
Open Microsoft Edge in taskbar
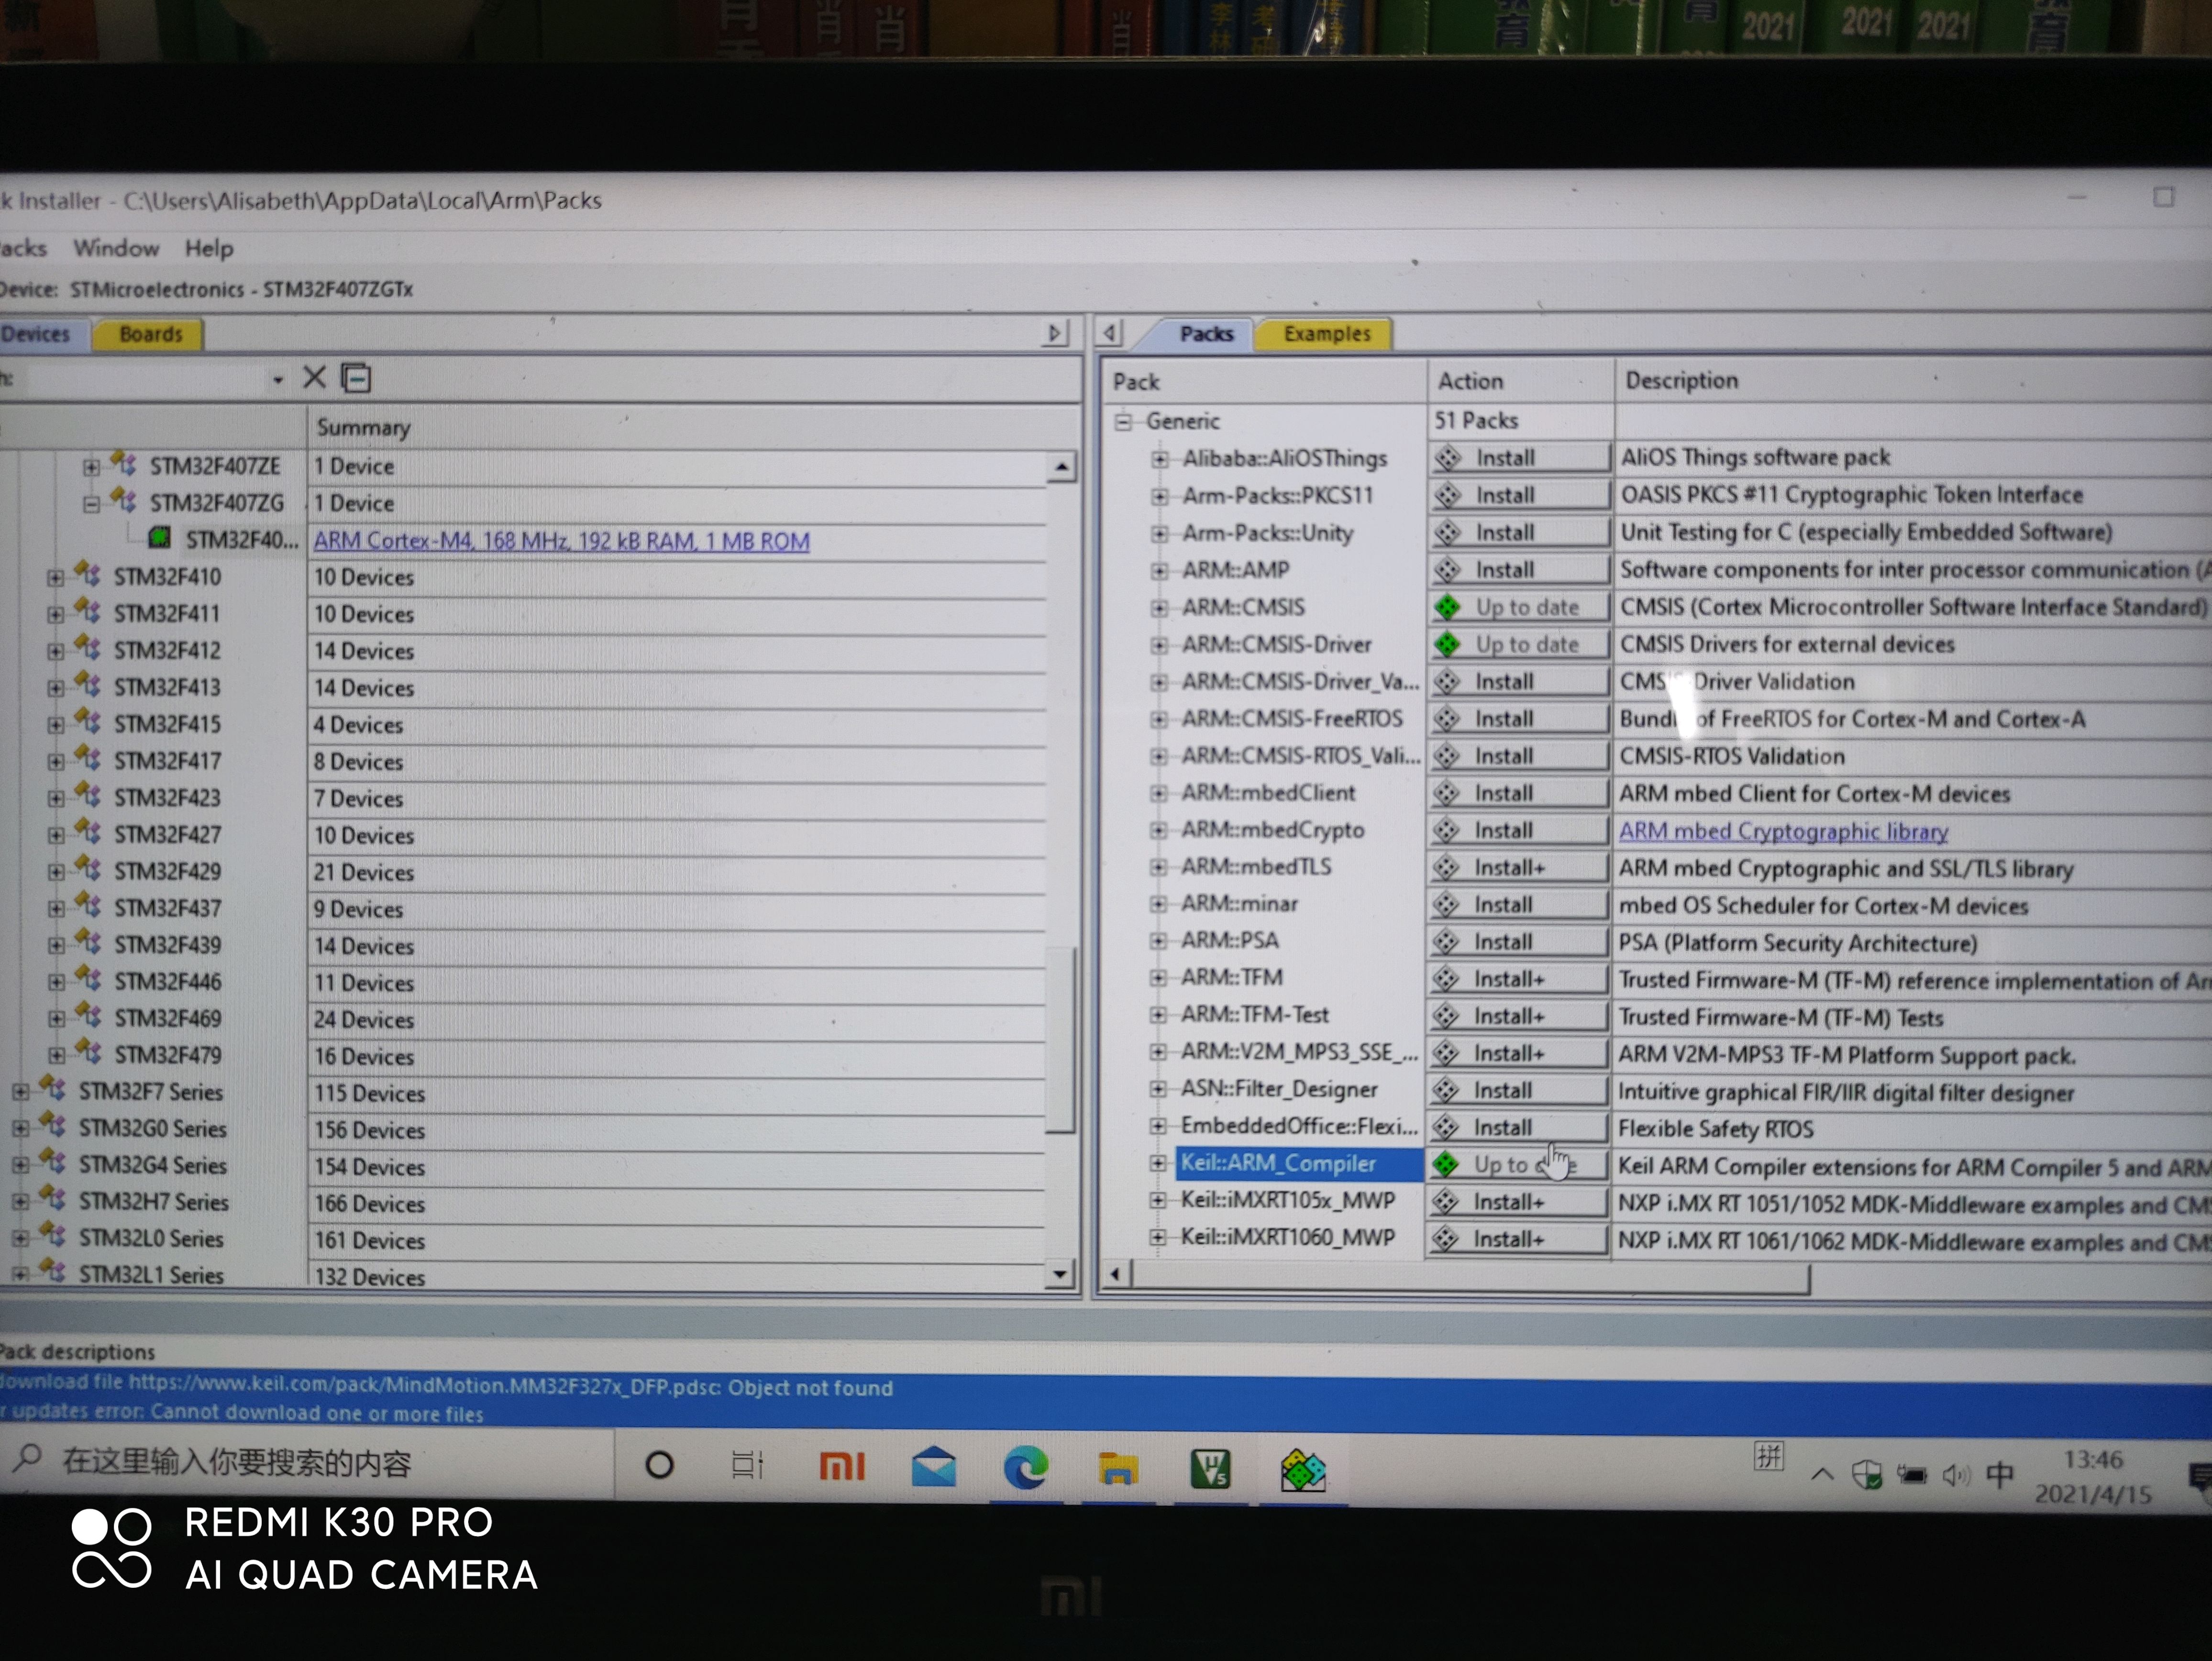coord(1025,1468)
